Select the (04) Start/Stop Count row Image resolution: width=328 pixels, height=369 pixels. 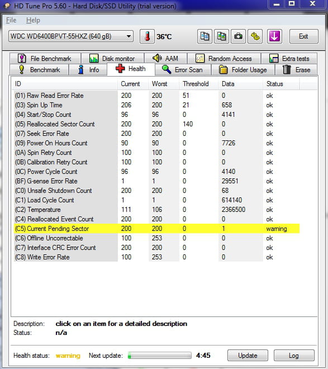(x=156, y=115)
